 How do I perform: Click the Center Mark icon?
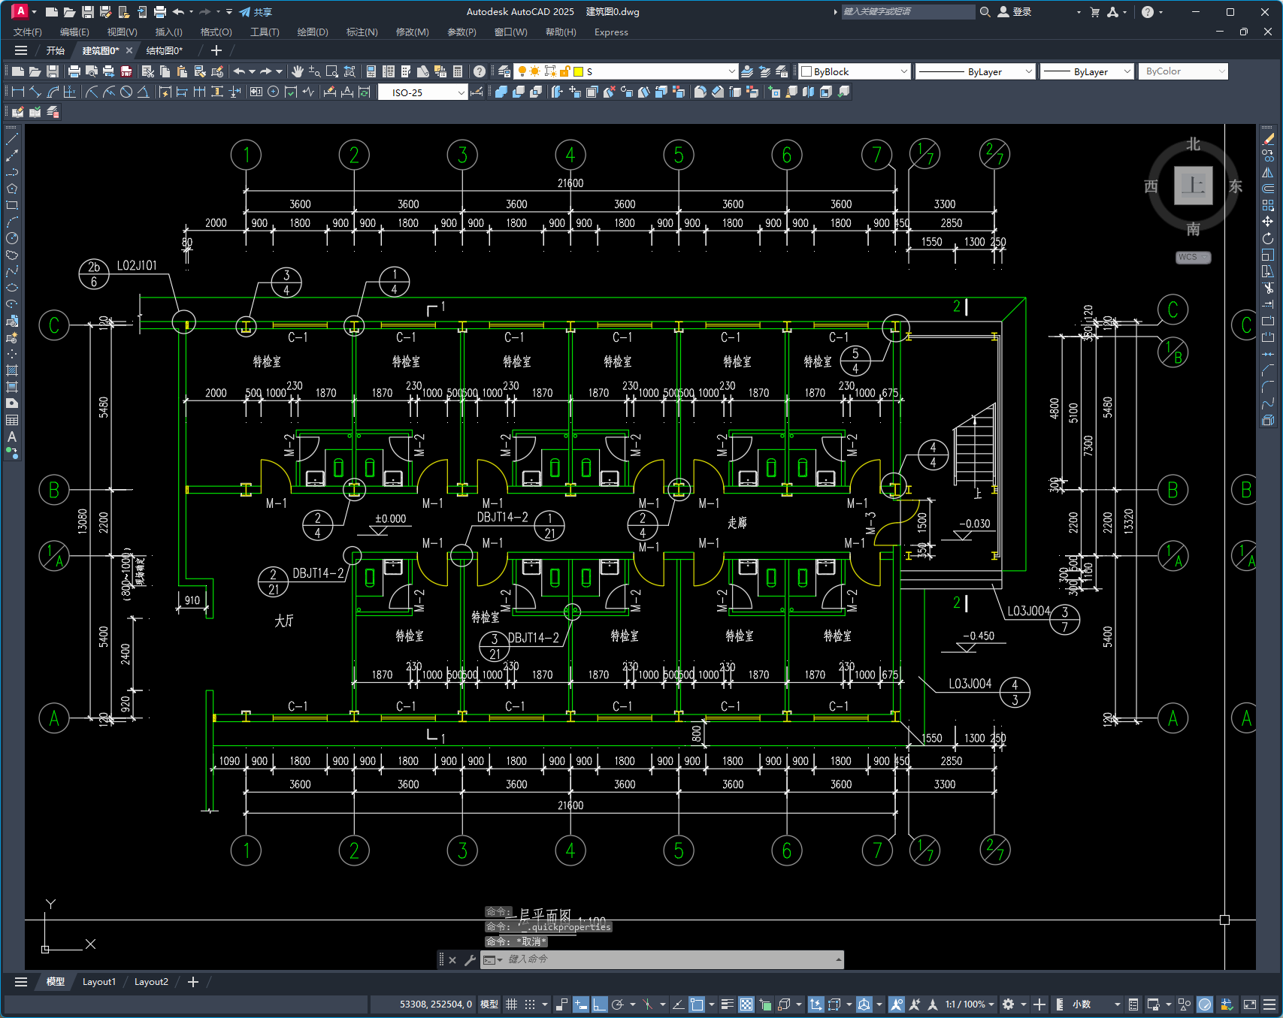274,92
